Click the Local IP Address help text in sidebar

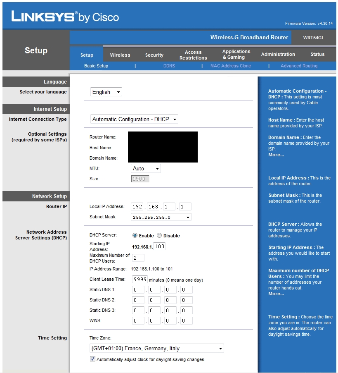(299, 181)
